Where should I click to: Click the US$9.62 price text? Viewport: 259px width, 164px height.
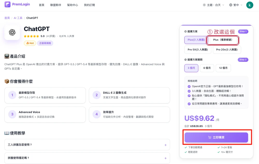(x=199, y=118)
